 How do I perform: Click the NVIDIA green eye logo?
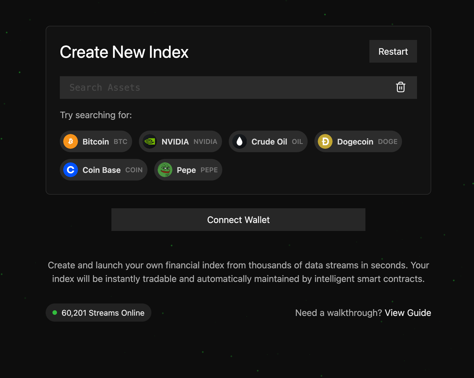[x=150, y=141]
